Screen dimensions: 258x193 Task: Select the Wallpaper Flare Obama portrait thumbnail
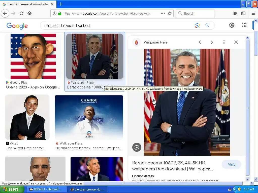pos(95,56)
